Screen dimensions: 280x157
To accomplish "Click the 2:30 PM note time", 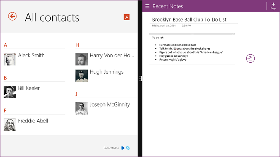I will coord(186,26).
